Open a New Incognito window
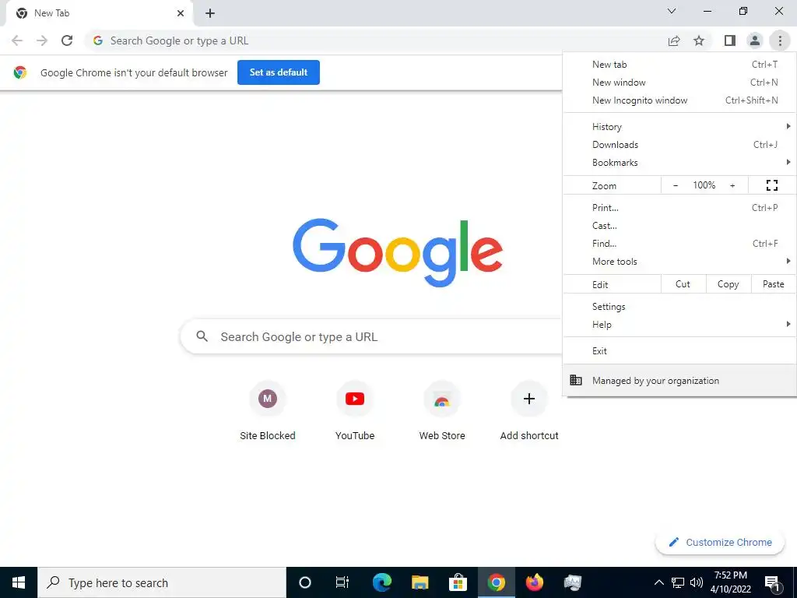The image size is (797, 598). [x=680, y=100]
